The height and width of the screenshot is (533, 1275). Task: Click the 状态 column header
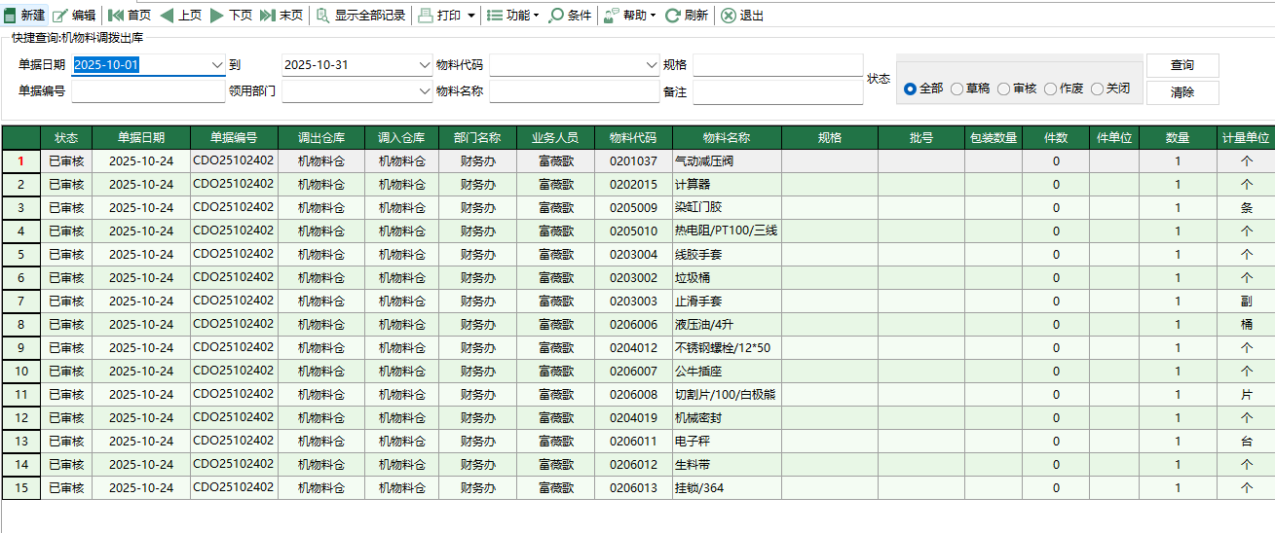coord(66,138)
